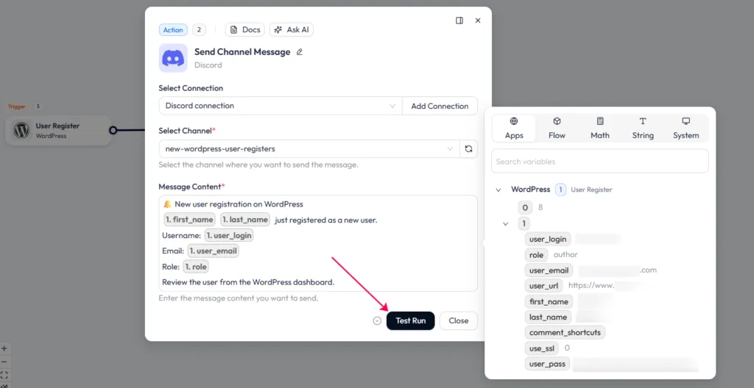Select the user_email variable in panel

click(549, 270)
